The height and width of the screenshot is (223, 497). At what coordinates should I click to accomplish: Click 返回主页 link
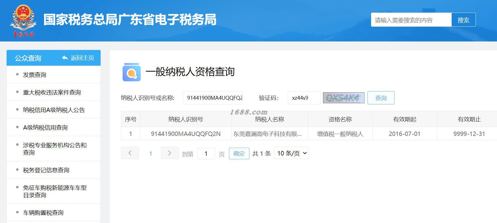pos(82,58)
